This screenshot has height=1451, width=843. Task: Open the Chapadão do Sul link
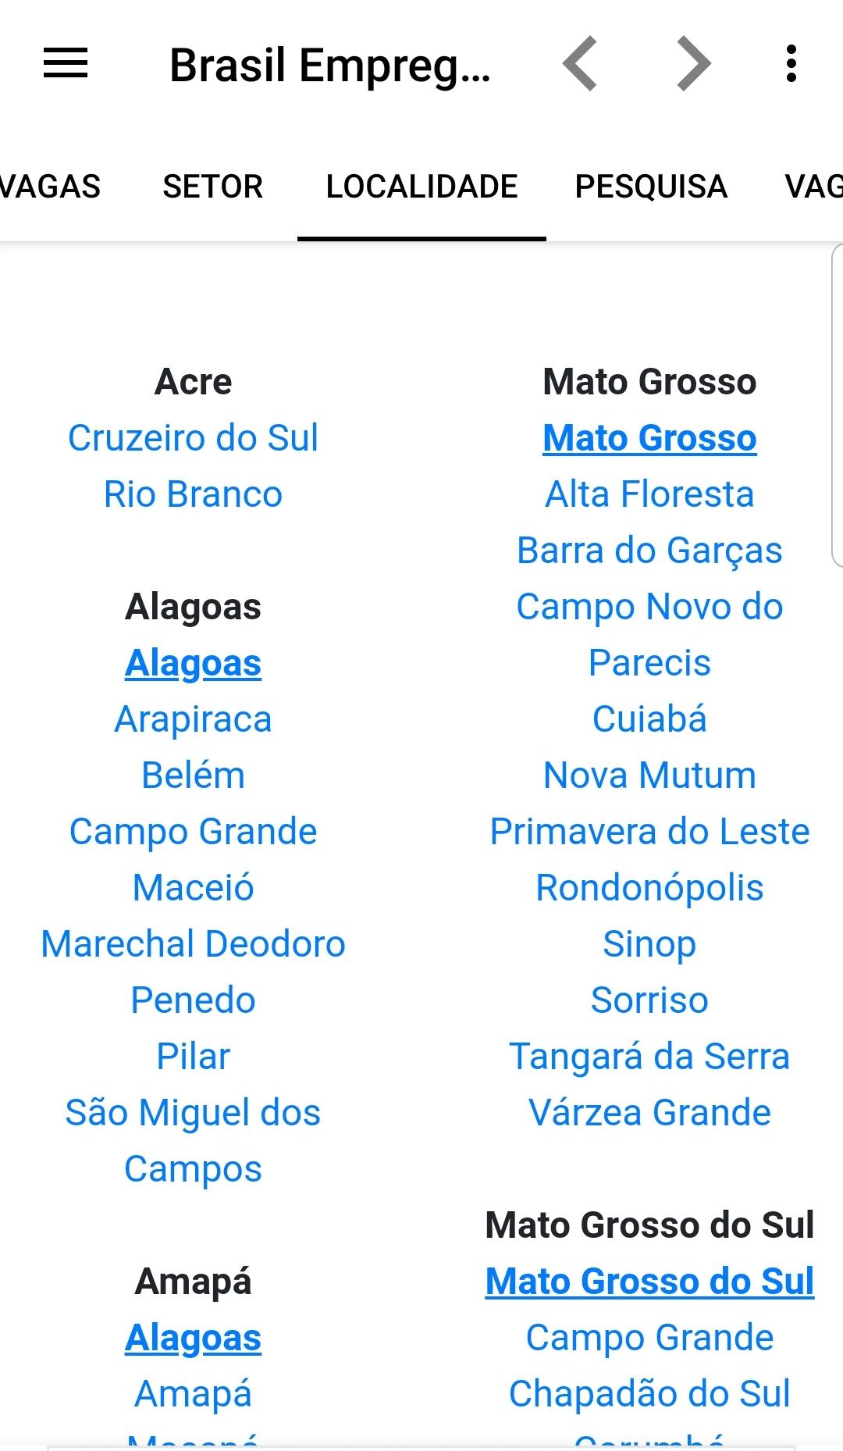[649, 1394]
